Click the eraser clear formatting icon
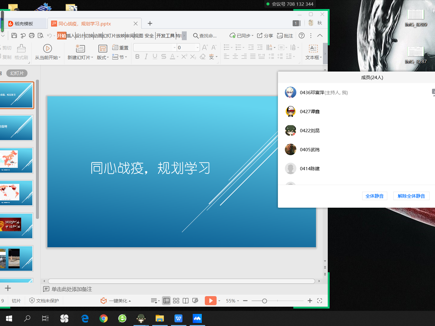 (x=203, y=57)
